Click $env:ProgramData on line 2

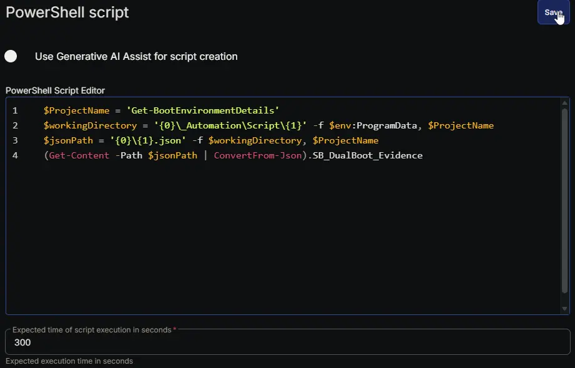tap(373, 125)
